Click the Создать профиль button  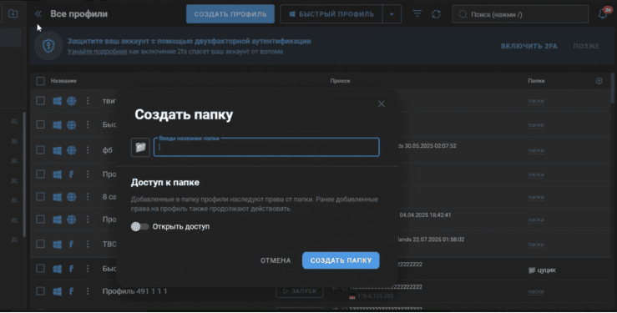[x=230, y=14]
